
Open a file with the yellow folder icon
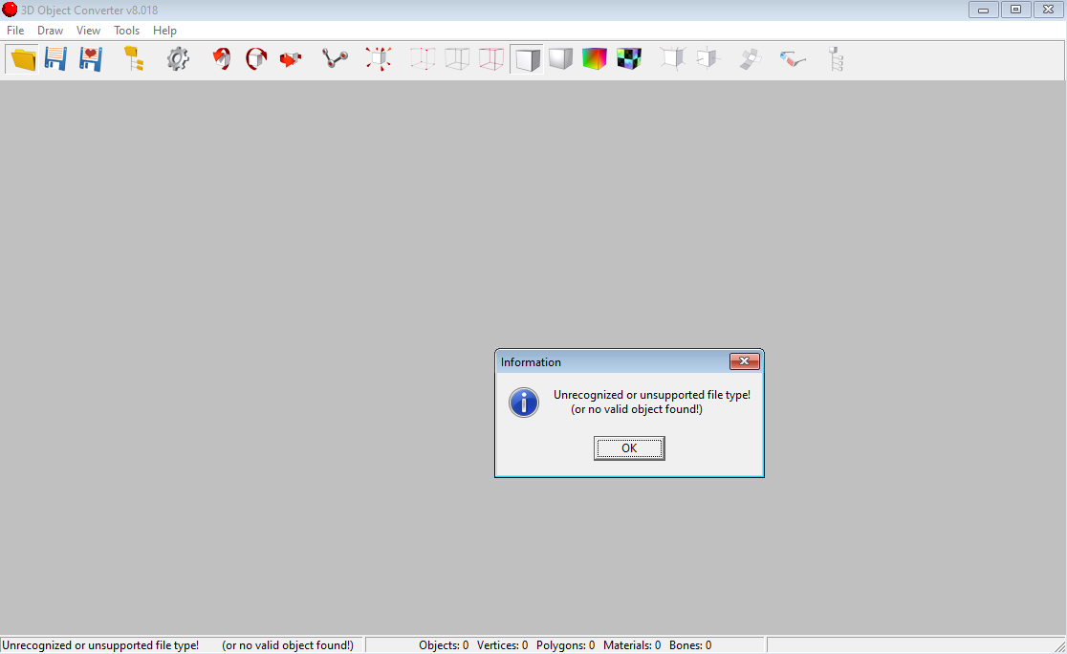click(x=22, y=59)
